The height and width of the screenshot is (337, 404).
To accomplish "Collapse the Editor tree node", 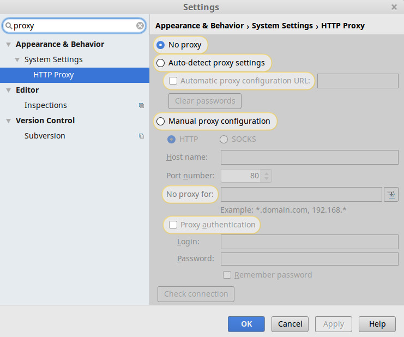I will [9, 90].
